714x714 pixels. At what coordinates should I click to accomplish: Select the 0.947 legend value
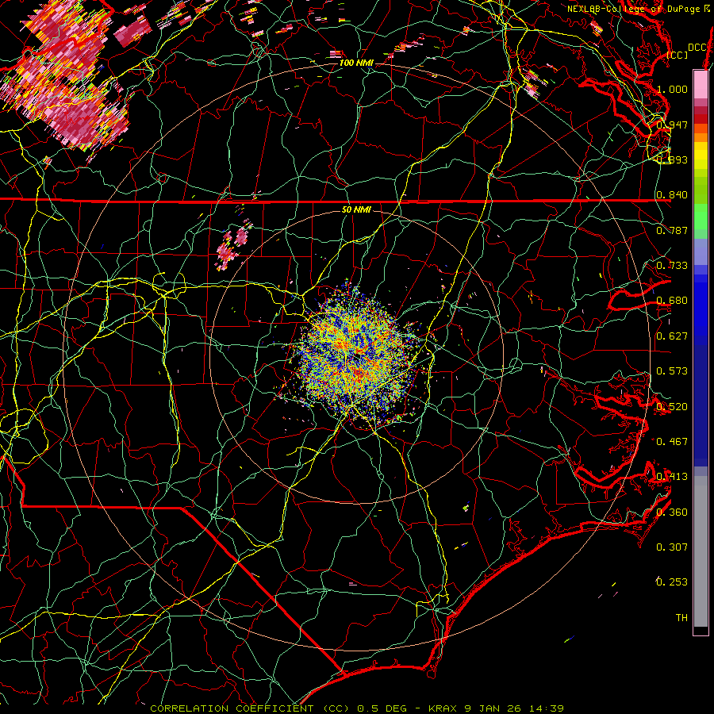pyautogui.click(x=672, y=125)
